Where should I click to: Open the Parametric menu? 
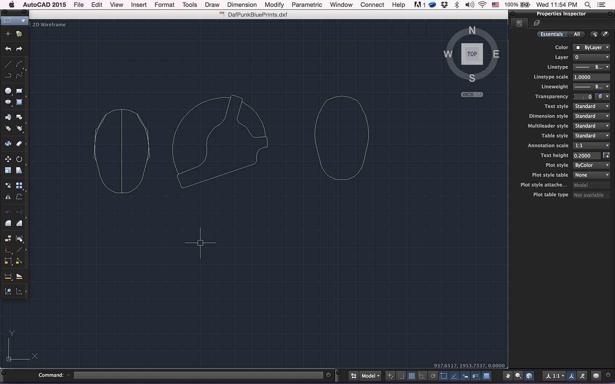pyautogui.click(x=307, y=5)
